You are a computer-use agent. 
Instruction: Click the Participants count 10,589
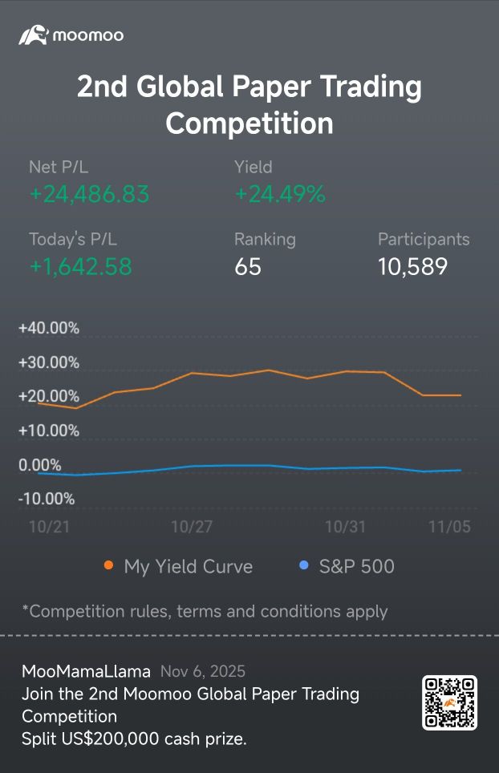click(412, 267)
